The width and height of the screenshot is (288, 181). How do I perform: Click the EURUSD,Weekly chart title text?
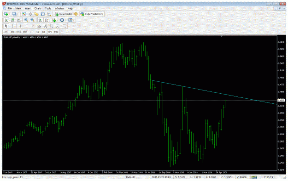12,37
